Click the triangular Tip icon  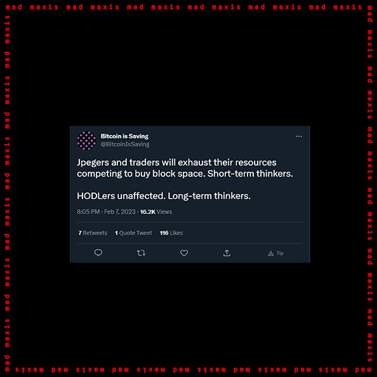tap(271, 253)
